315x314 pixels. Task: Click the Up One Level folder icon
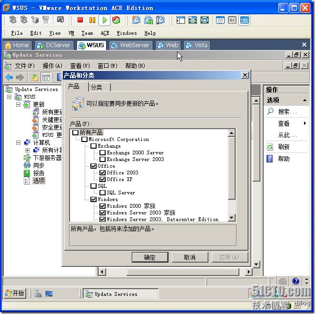(x=35, y=77)
